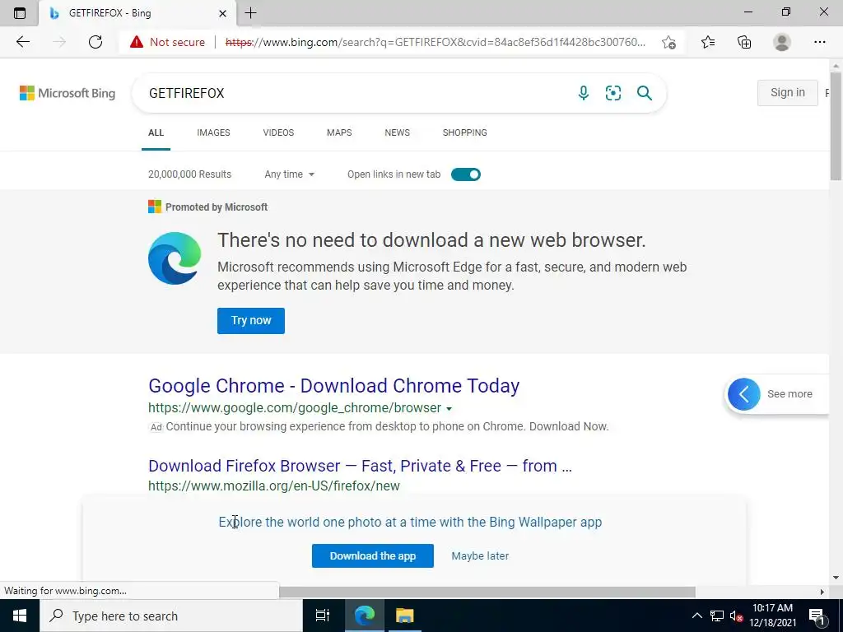Click the Not secure warning icon

pos(137,42)
